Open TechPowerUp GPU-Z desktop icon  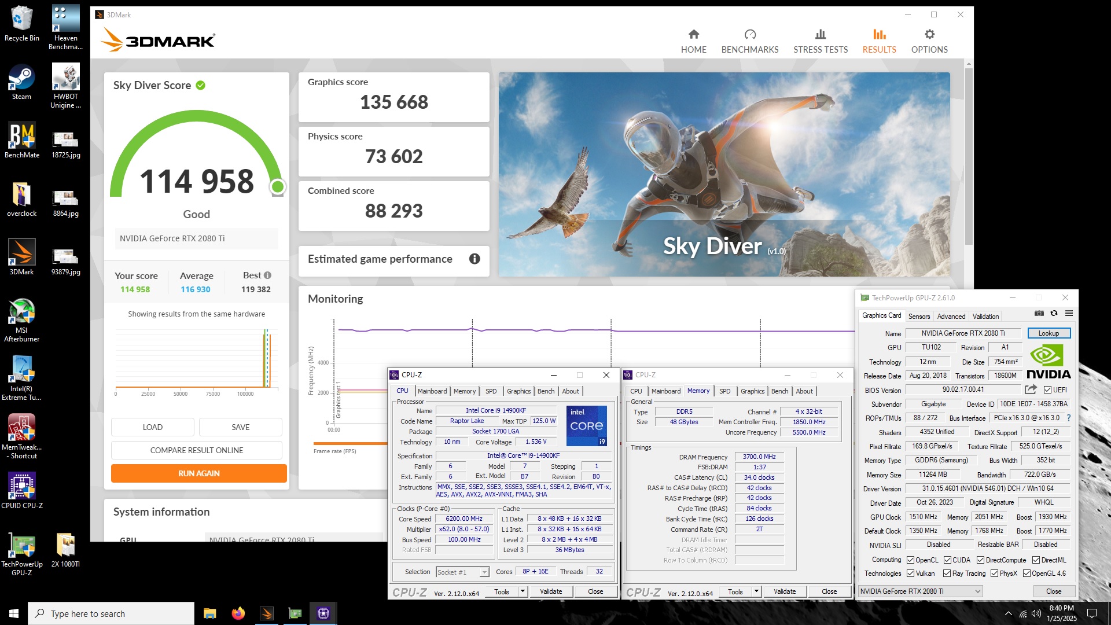[x=22, y=554]
